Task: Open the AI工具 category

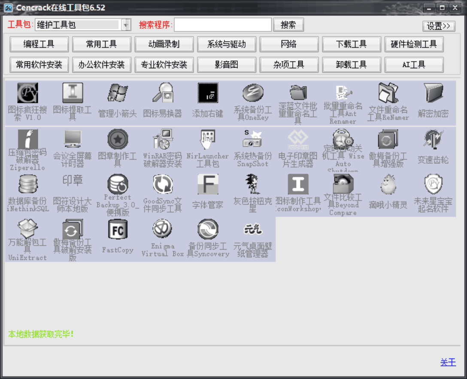Action: (x=414, y=65)
